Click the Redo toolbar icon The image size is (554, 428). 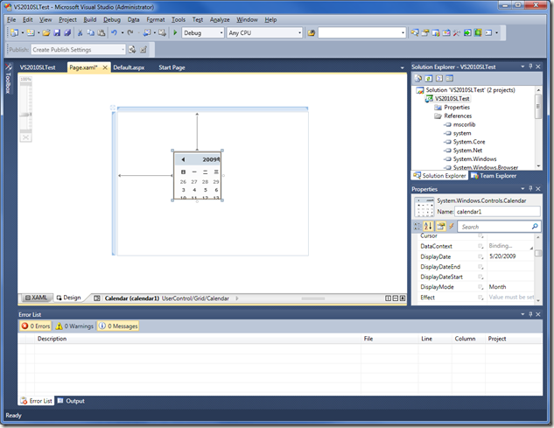click(x=130, y=33)
